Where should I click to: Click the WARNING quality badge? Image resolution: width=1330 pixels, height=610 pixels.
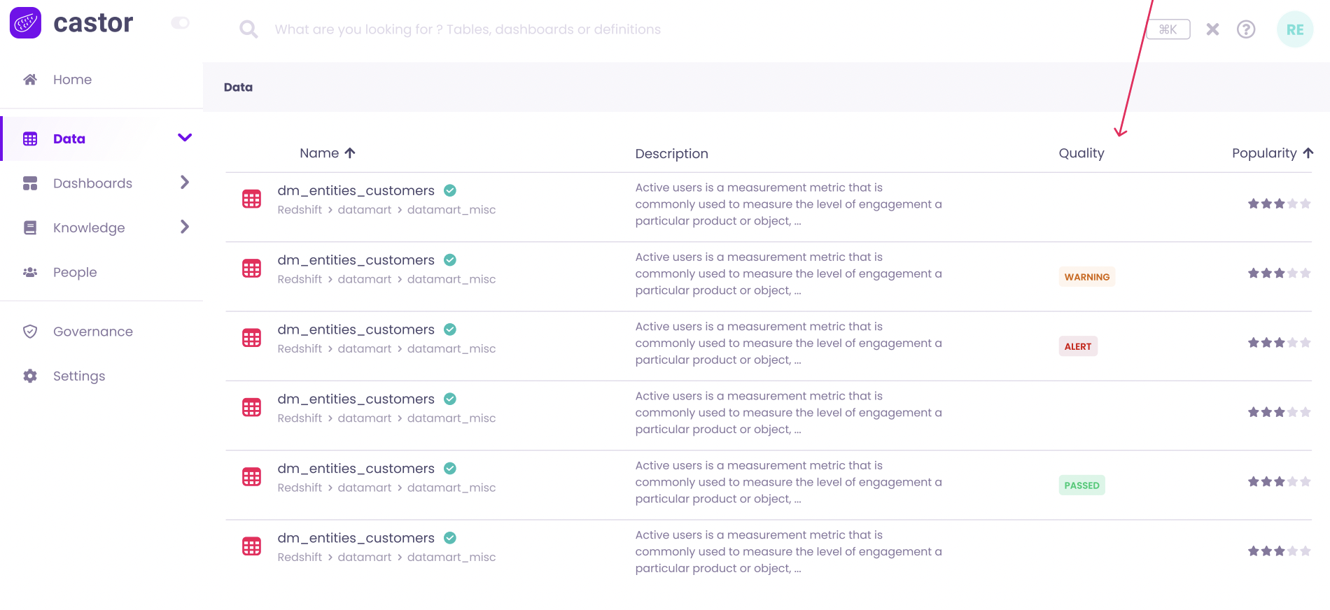[x=1086, y=277]
